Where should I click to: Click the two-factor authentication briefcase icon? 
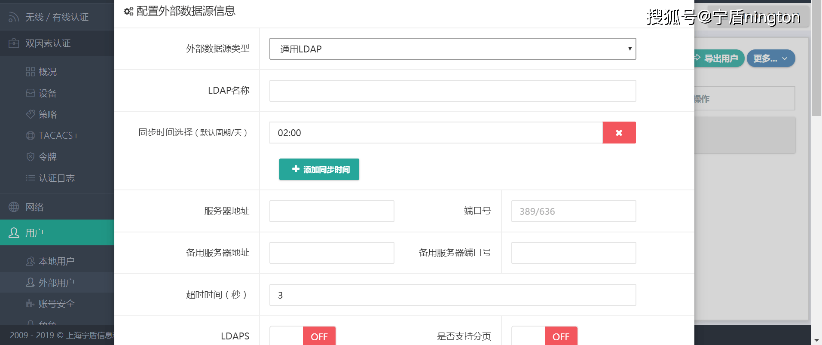[14, 43]
